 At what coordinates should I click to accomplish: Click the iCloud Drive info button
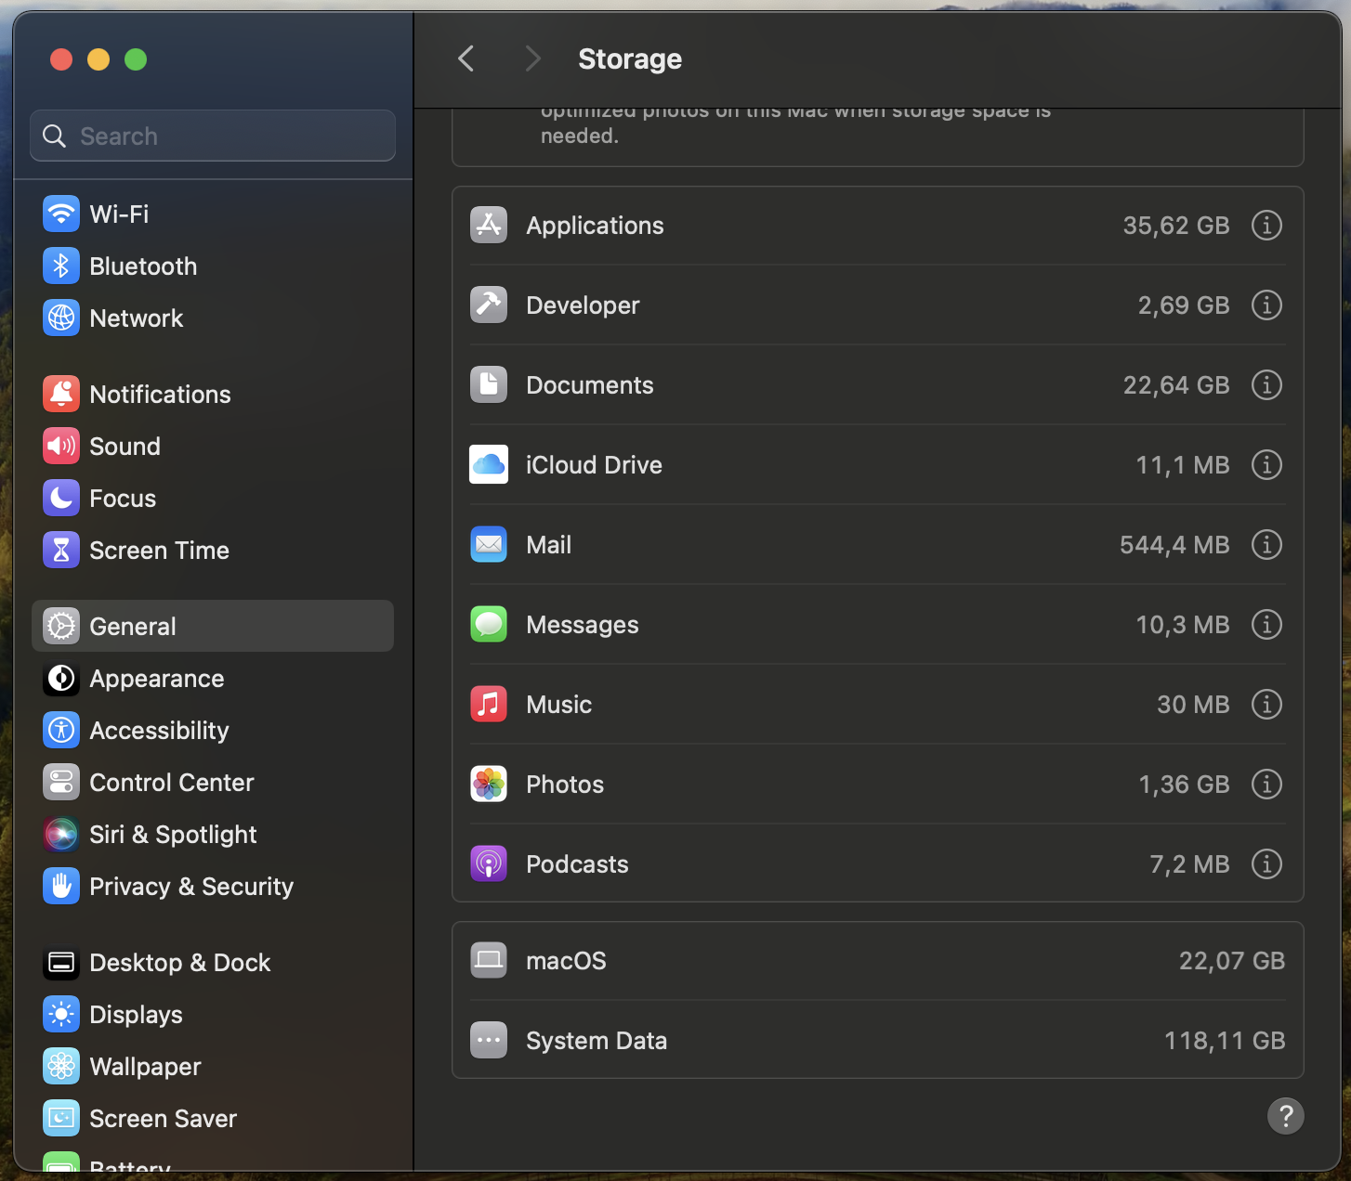click(x=1266, y=464)
